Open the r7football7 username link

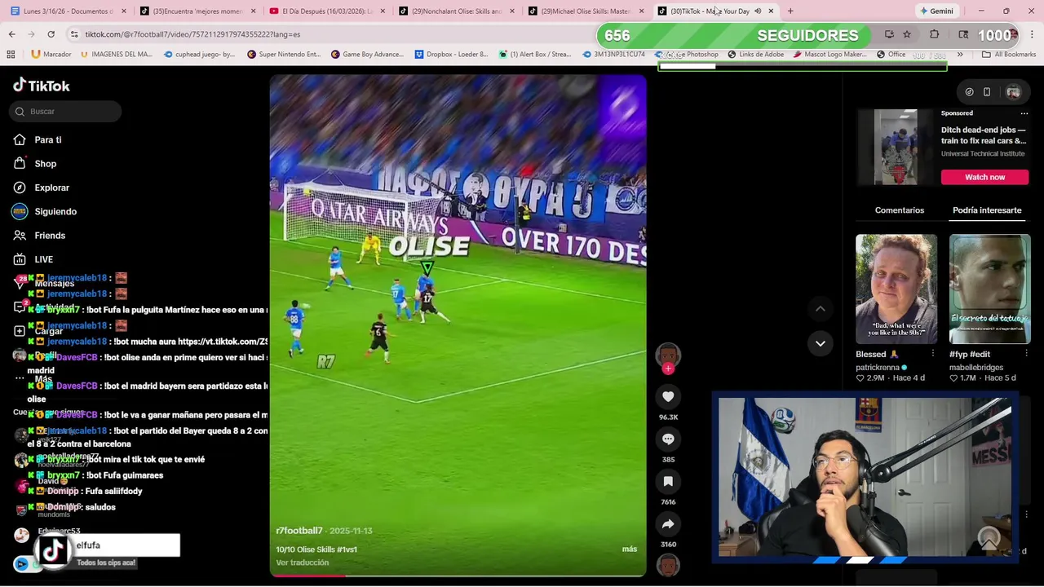[299, 531]
